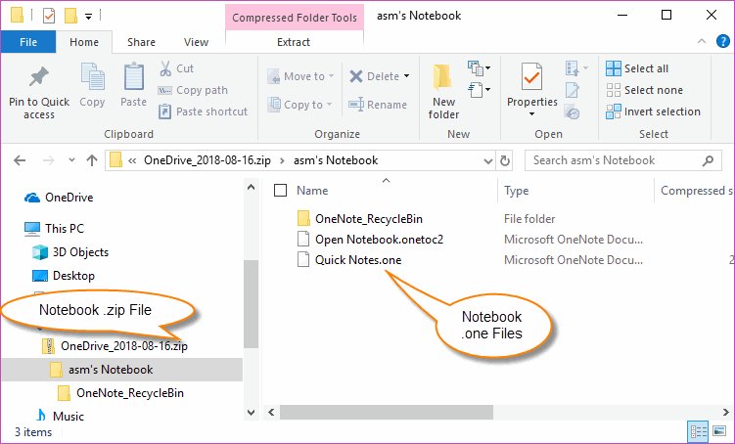Viewport: 735px width, 444px height.
Task: Open the File tab
Action: 28,42
